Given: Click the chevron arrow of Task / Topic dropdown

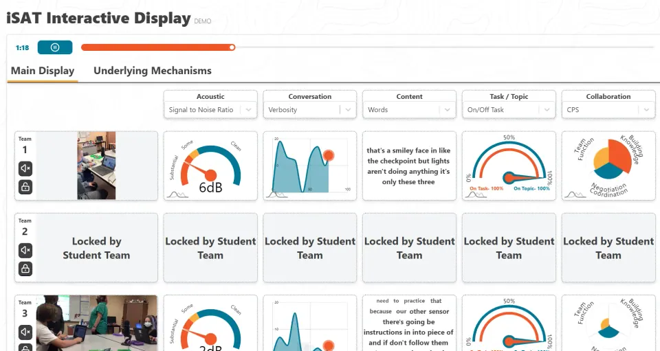Looking at the screenshot, I should 547,110.
